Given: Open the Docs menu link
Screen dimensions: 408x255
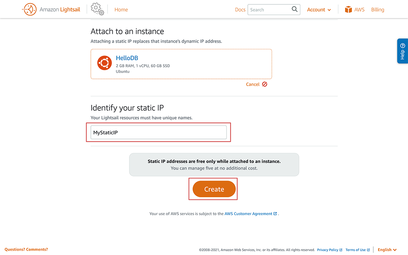Looking at the screenshot, I should 240,10.
